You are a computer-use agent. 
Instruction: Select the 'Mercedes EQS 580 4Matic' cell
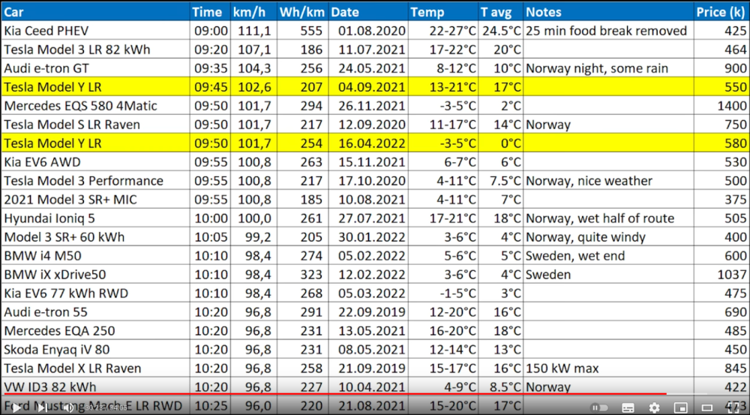[96, 105]
